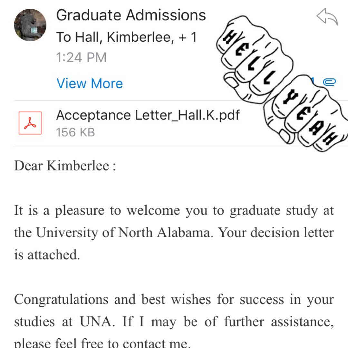348x348 pixels.
Task: Open Acceptance Letter_Hall.K.pdf attachment
Action: pyautogui.click(x=148, y=115)
